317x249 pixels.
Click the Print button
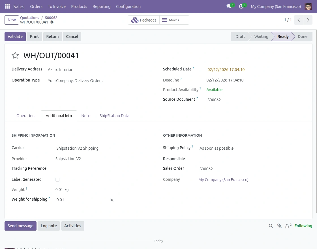(34, 37)
